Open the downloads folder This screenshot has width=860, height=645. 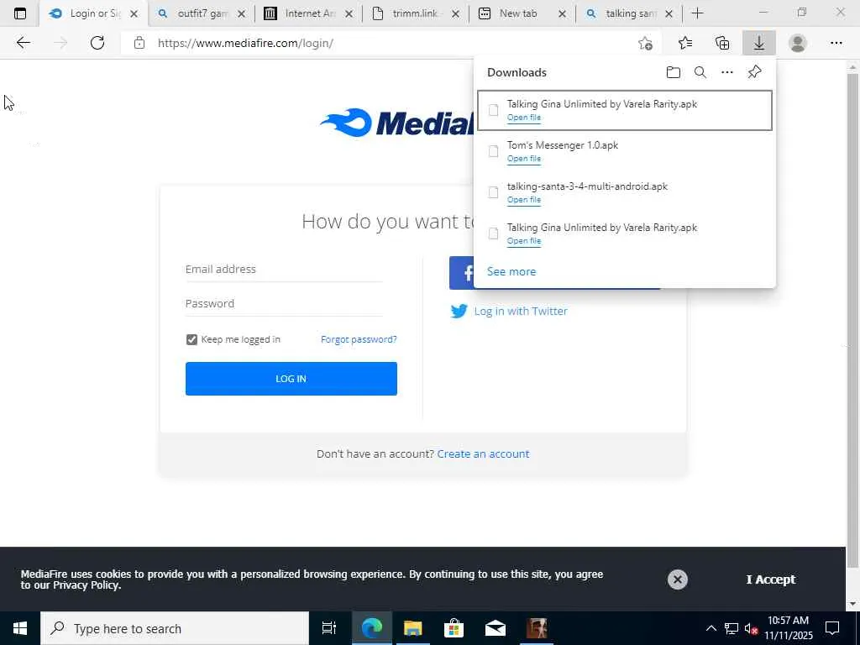[673, 72]
